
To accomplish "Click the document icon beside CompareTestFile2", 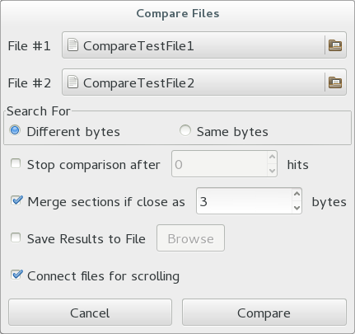I will pos(72,82).
